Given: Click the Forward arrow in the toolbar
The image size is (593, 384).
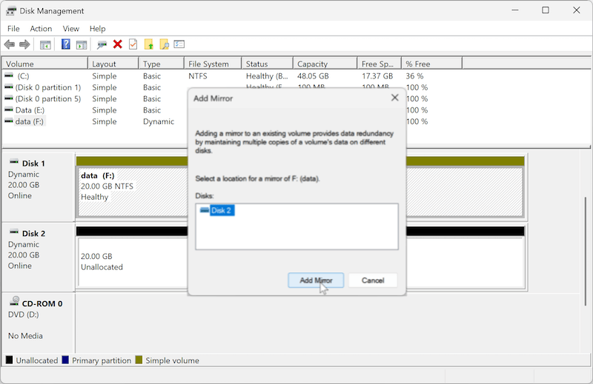Looking at the screenshot, I should [x=24, y=44].
